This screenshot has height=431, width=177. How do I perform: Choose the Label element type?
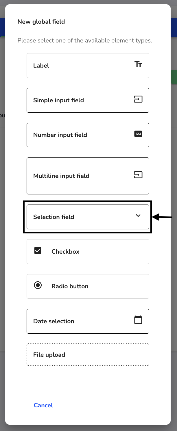(88, 66)
